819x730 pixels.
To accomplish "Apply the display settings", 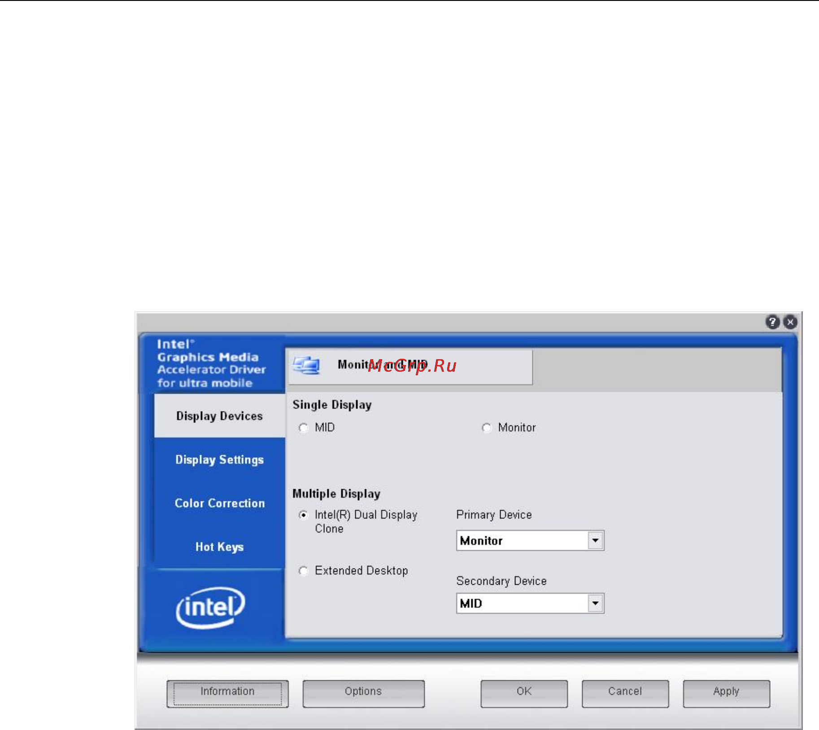I will [x=726, y=693].
